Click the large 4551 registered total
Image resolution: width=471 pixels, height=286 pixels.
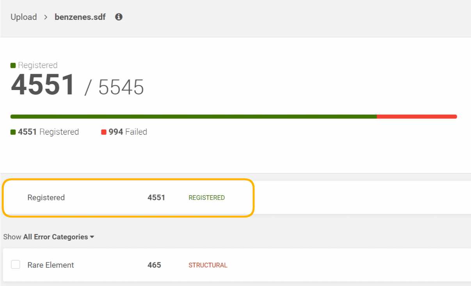(43, 85)
